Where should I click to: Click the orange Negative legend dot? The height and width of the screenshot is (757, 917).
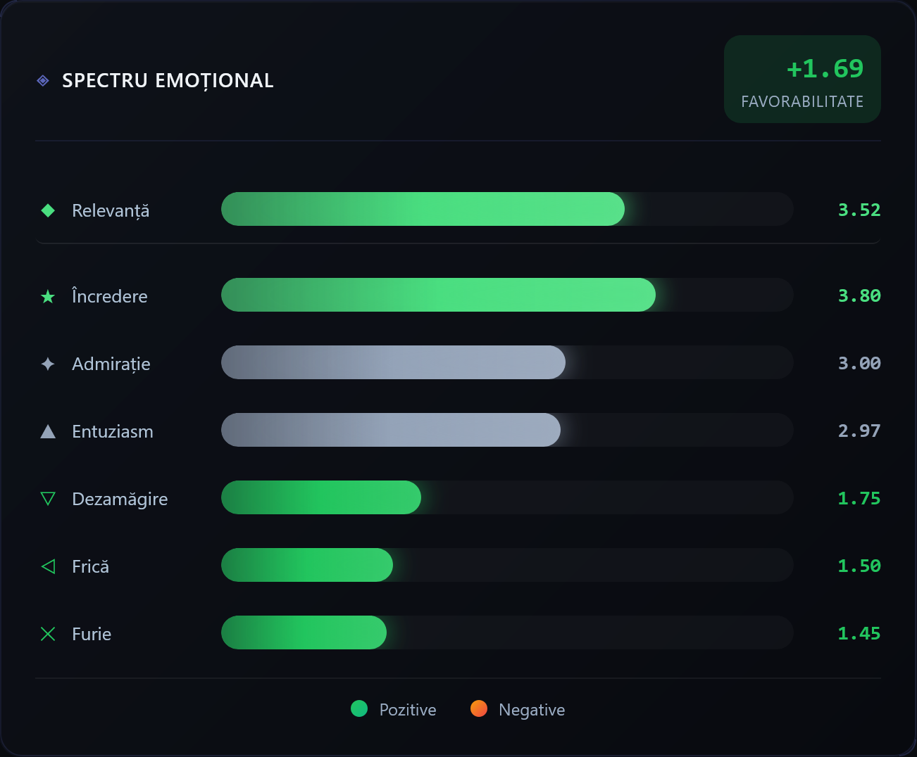[x=479, y=708]
